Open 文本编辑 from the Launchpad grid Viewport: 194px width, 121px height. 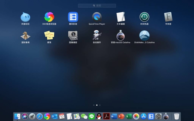pos(121,17)
